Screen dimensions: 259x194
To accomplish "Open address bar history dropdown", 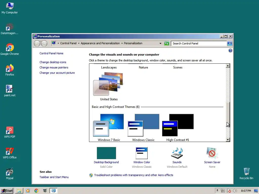I will point(160,43).
